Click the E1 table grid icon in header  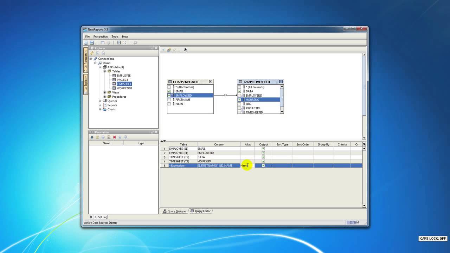(170, 82)
